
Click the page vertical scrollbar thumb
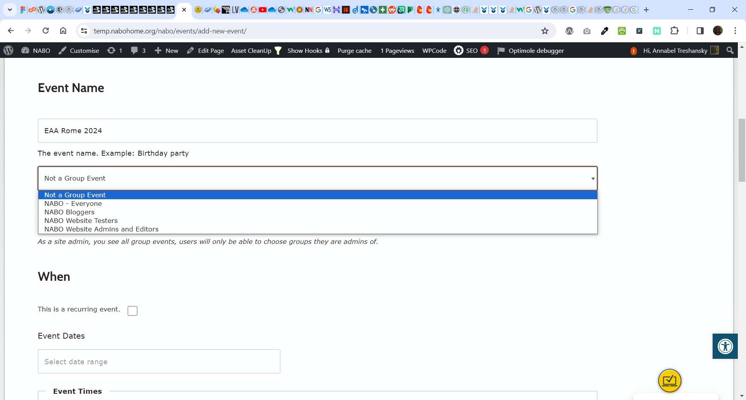[742, 151]
